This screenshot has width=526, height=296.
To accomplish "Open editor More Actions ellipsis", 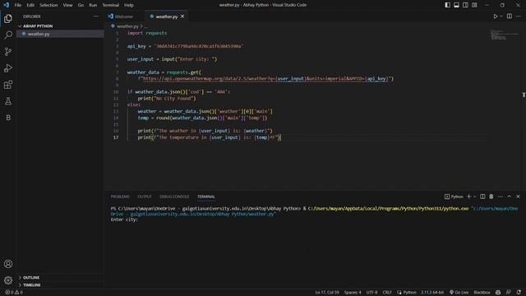I will [519, 16].
